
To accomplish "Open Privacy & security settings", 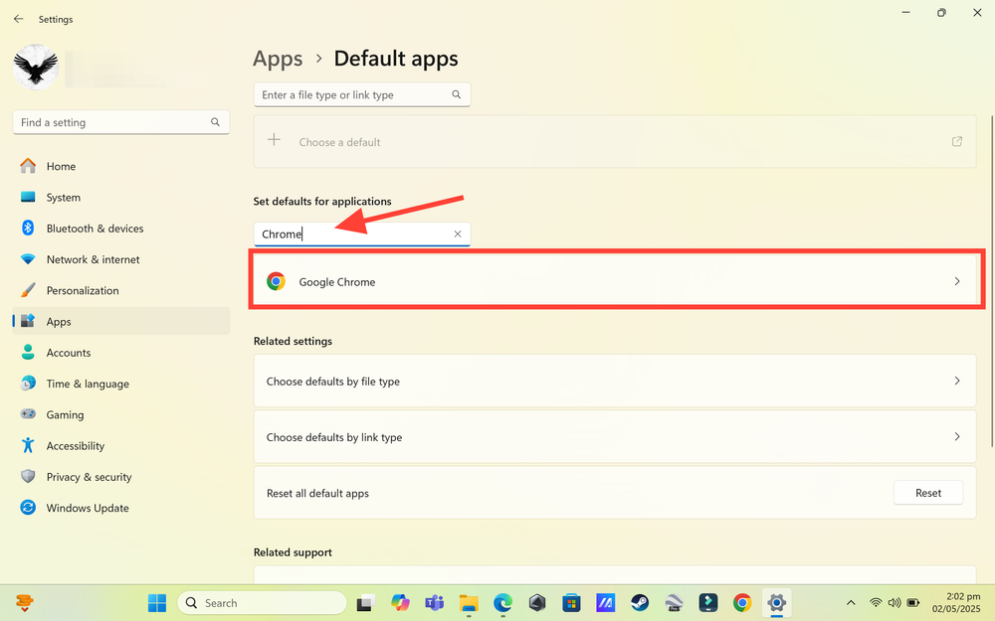I will [121, 477].
